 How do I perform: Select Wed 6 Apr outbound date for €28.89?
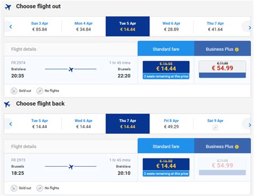171,26
